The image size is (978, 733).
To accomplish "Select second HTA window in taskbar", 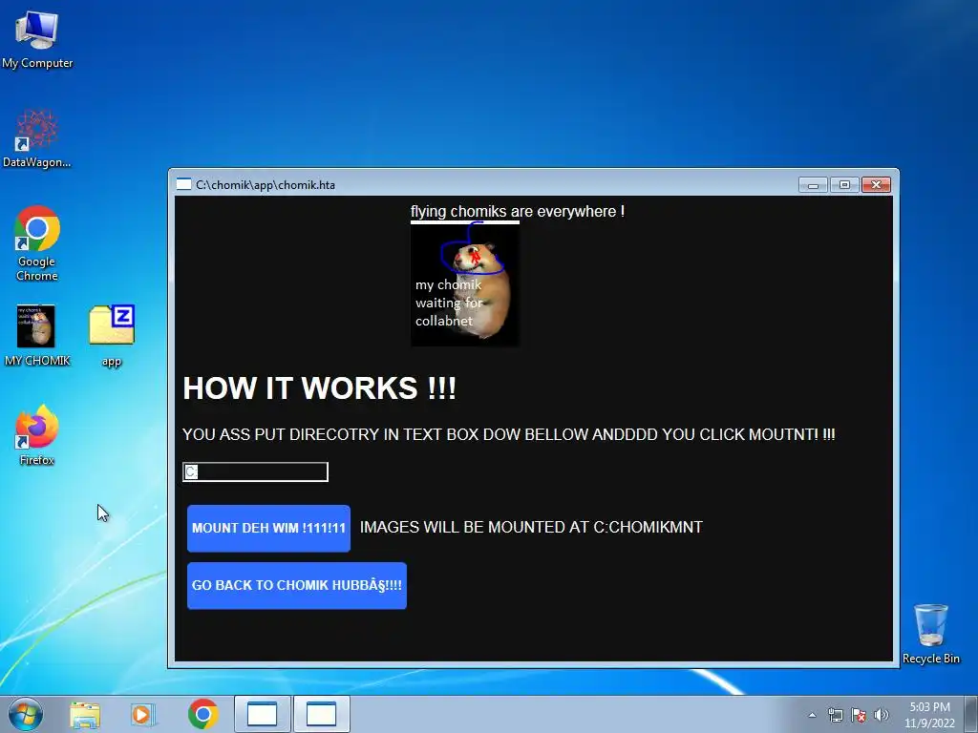I will point(321,714).
